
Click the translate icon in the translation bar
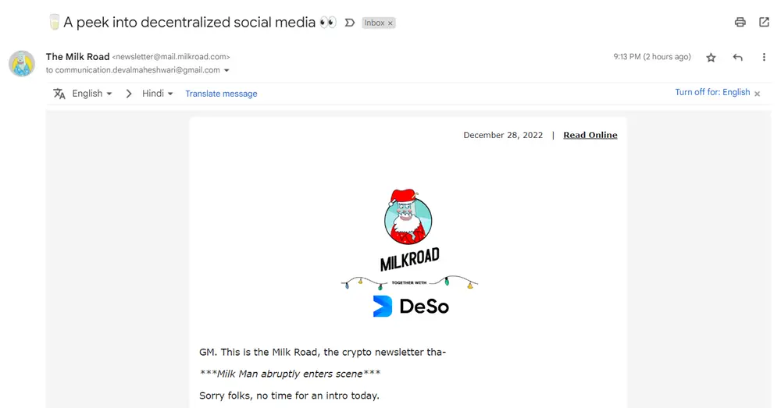pos(59,94)
